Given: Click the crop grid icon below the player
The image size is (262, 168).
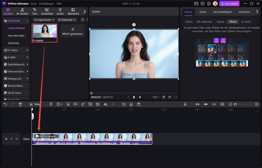Looking at the screenshot, I should pyautogui.click(x=170, y=97).
